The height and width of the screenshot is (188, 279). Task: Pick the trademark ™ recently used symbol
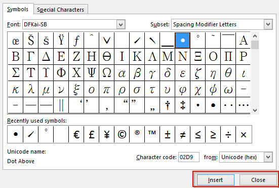[152, 134]
